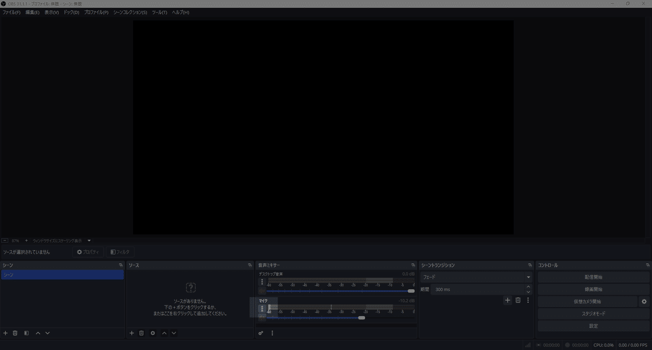Click the move source up arrow icon
The width and height of the screenshot is (652, 350).
(164, 333)
